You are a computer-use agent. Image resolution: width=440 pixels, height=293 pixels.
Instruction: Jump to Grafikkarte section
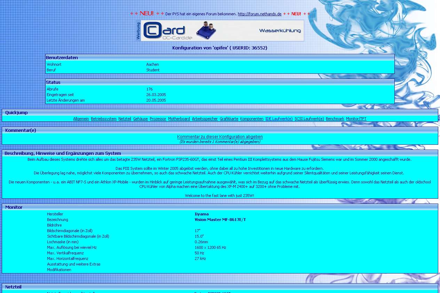pyautogui.click(x=229, y=119)
